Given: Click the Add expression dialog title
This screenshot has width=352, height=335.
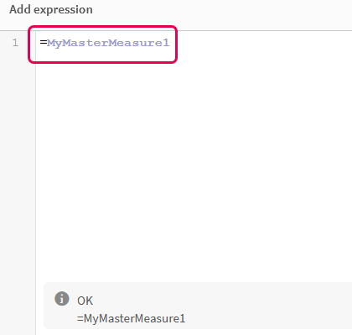Looking at the screenshot, I should coord(51,10).
